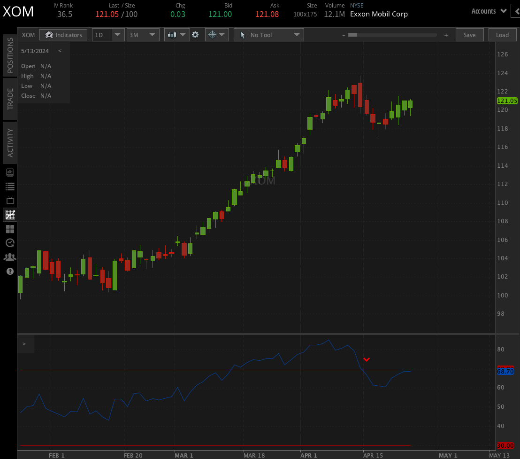Collapse the OHLC date info panel
This screenshot has height=459, width=520.
pos(60,51)
